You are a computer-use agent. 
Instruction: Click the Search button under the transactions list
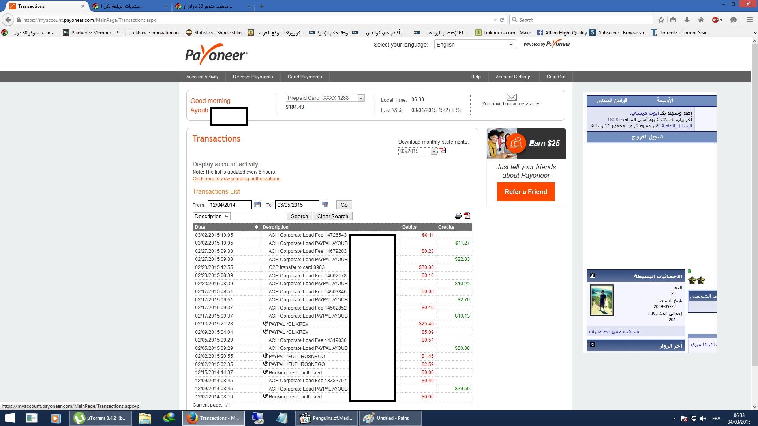point(299,216)
